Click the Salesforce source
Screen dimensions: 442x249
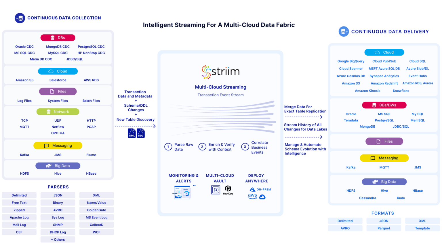coord(58,80)
